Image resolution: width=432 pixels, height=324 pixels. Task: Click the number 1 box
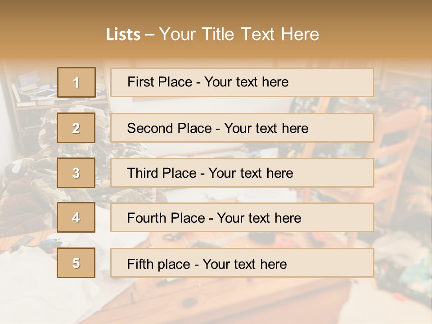[76, 82]
